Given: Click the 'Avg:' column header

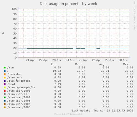Looking at the screenshot, I should point(102,64).
